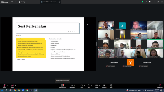Click the 'Waktu : 3 menit' text
The height and width of the screenshot is (92, 164).
coord(20,59)
